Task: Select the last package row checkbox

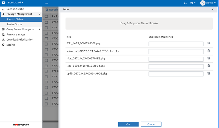Action: 47,104
